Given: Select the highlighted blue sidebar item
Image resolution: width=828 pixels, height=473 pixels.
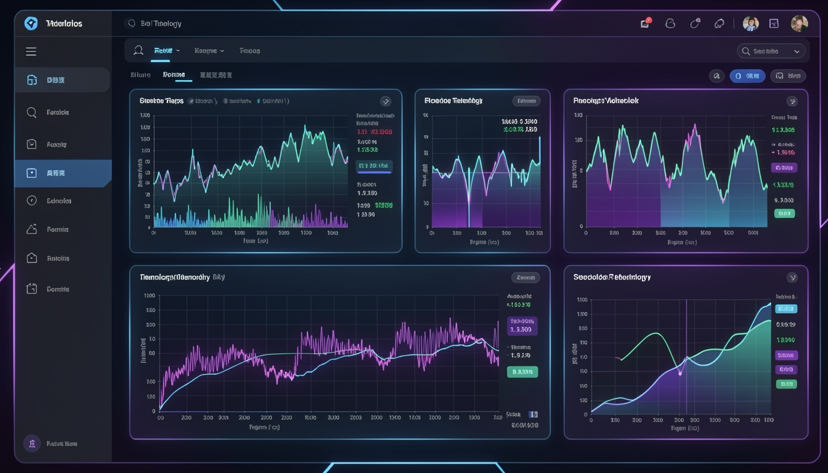Looking at the screenshot, I should pyautogui.click(x=63, y=174).
